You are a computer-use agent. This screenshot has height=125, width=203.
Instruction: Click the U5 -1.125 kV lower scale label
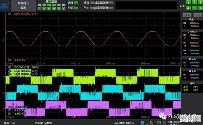(17, 60)
